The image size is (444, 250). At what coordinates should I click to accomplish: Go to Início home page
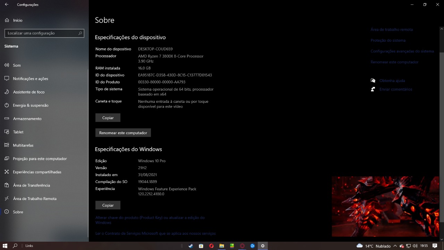[x=17, y=20]
